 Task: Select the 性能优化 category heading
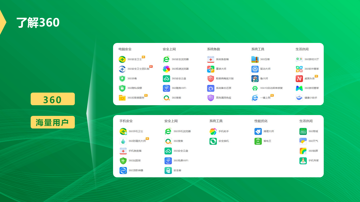[261, 121]
